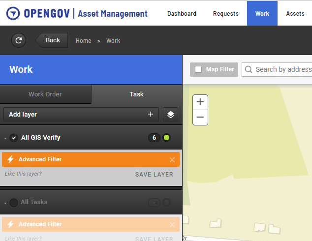312x241 pixels.
Task: Switch to the Work Order tab
Action: 46,94
